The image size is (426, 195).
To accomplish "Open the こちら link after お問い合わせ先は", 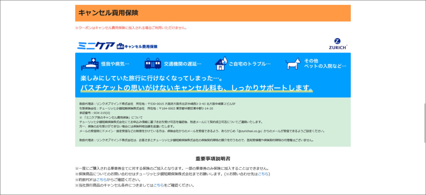I will pos(263,174).
